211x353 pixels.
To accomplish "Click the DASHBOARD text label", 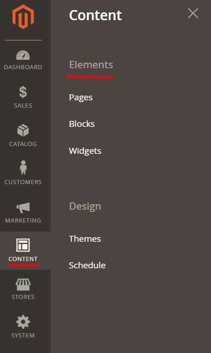I will pos(23,67).
